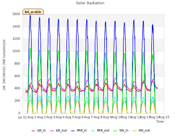Screen dimensions: 181x136
Task: Click the 400 y-axis tick label
Action: pyautogui.click(x=17, y=88)
